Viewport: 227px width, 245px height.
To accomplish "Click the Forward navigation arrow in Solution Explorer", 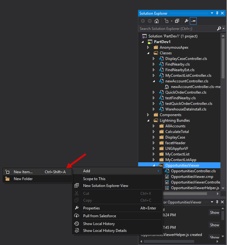I will [150, 21].
